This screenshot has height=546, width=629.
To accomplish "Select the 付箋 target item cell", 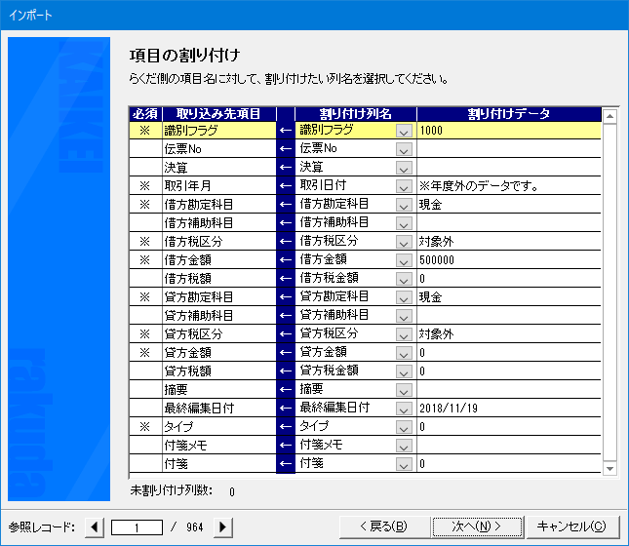I will click(219, 463).
